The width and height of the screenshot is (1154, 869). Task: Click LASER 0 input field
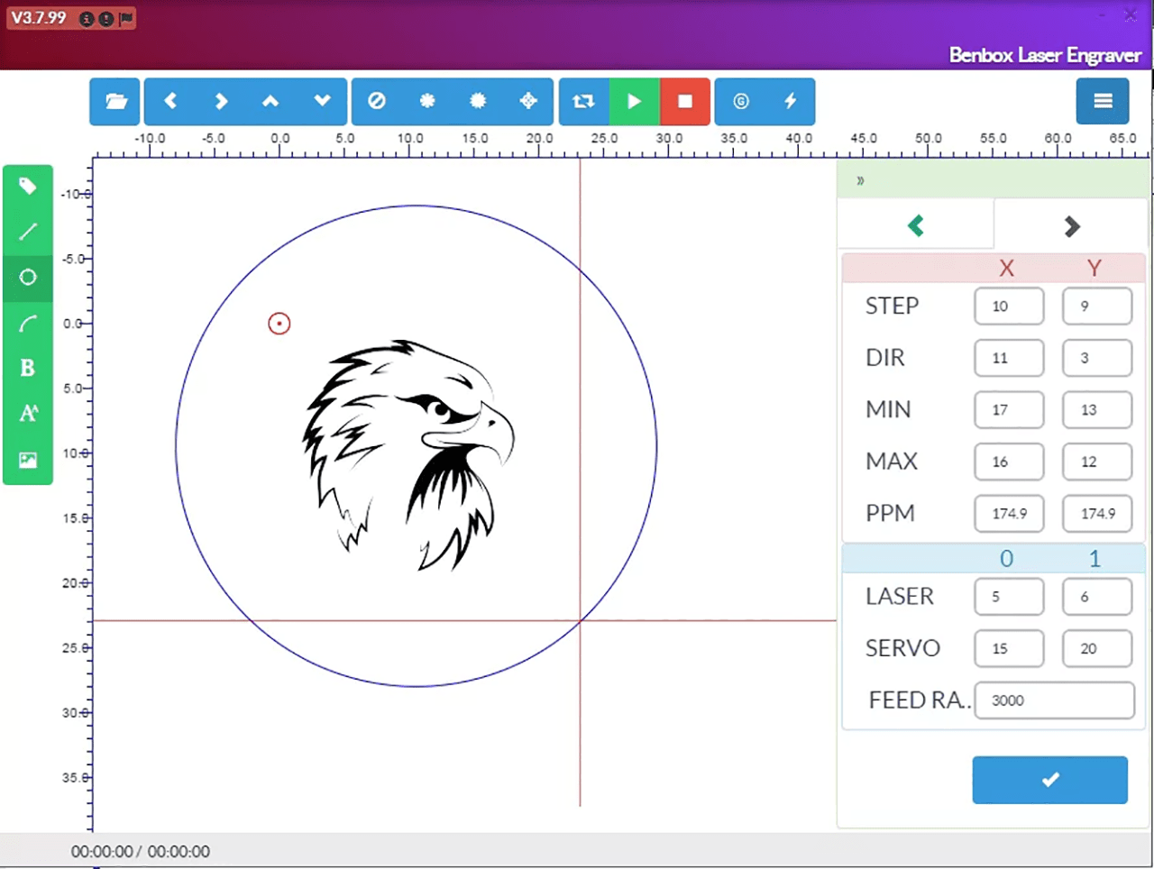click(x=1009, y=597)
